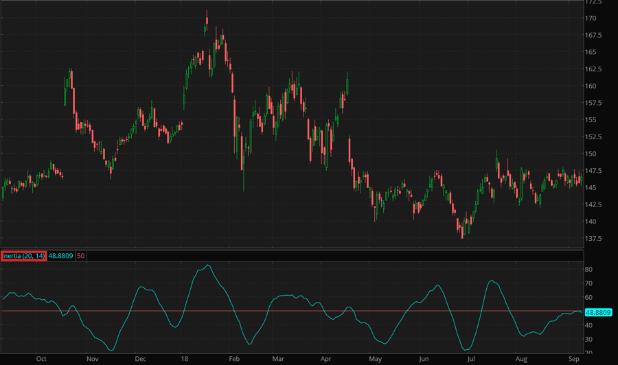This screenshot has height=365, width=618.
Task: Click the 160 price level on price axis
Action: click(x=590, y=86)
